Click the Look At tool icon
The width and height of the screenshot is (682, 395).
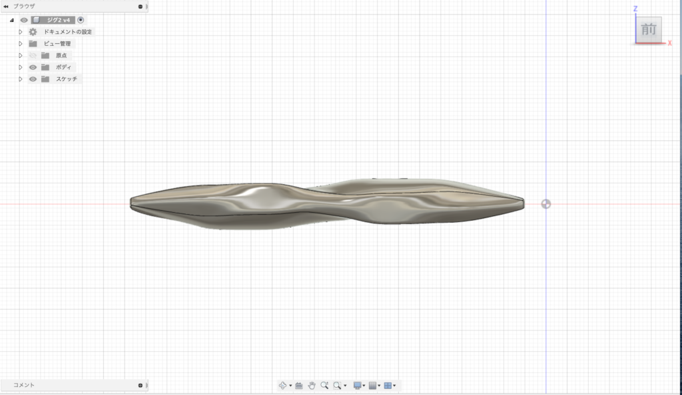click(299, 386)
